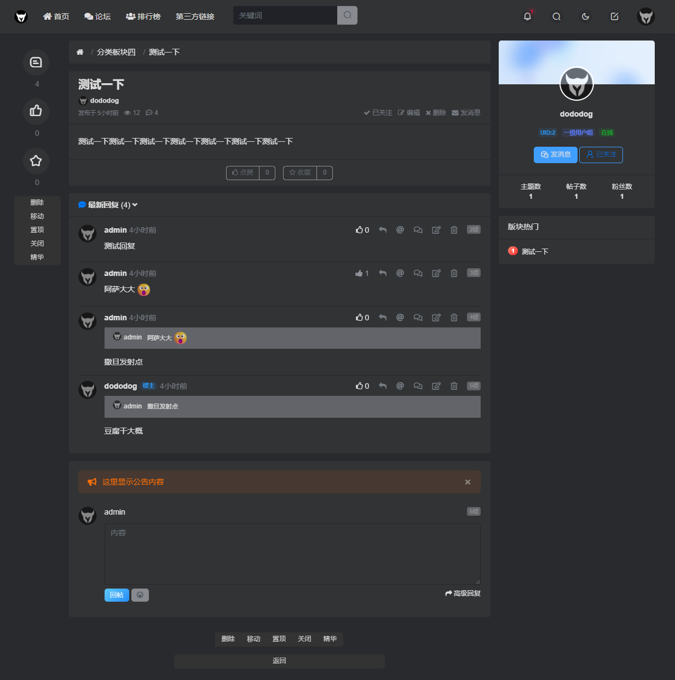This screenshot has width=675, height=680.
Task: Click the 内容 reply text area
Action: pyautogui.click(x=292, y=554)
